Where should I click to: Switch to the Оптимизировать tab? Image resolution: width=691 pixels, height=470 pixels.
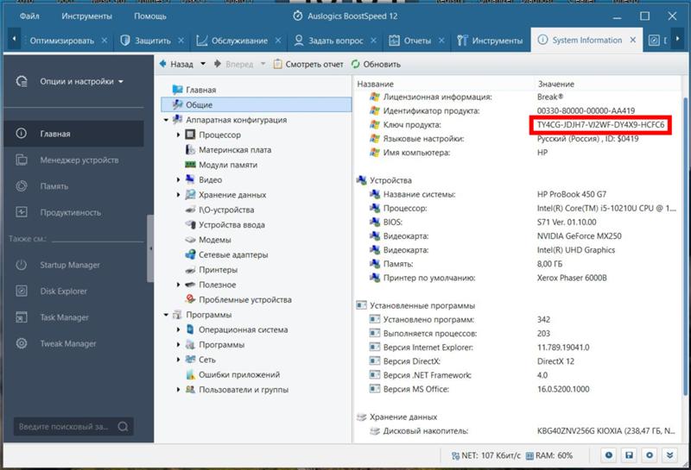tap(61, 41)
